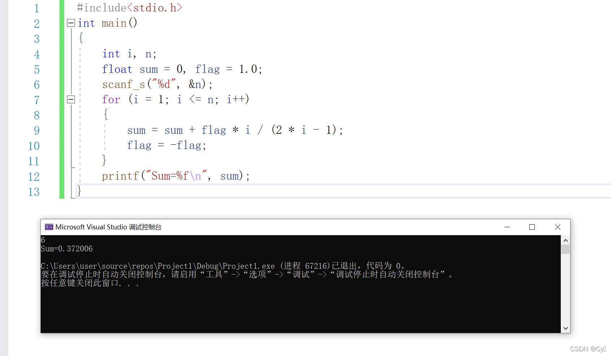Click line number 12 in the gutter
The height and width of the screenshot is (356, 611).
point(34,176)
